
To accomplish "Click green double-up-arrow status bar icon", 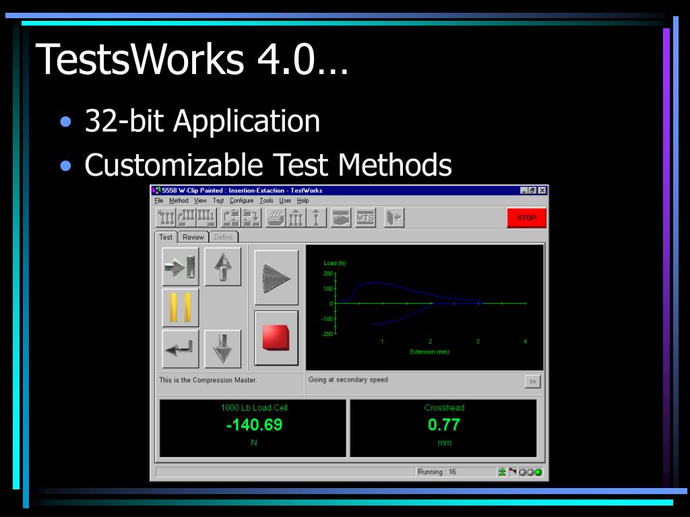I will click(502, 472).
